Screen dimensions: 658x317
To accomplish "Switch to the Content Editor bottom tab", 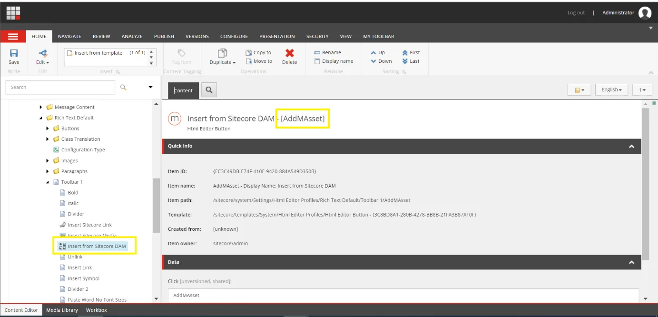I will pos(21,310).
